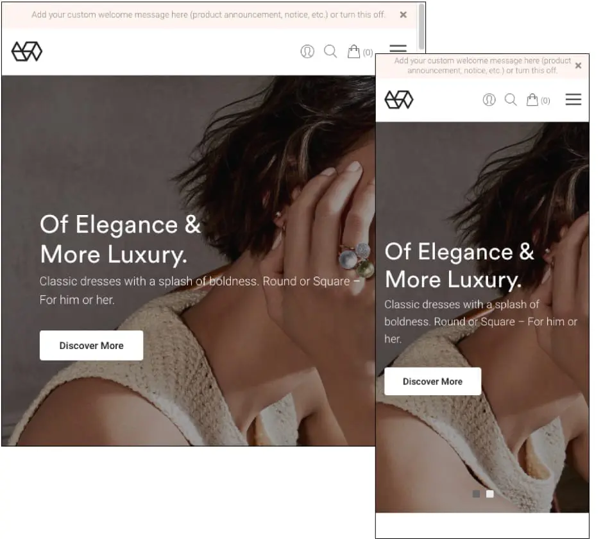Click the tablet window's vertical scrollbar
The image size is (603, 539).
(x=421, y=27)
